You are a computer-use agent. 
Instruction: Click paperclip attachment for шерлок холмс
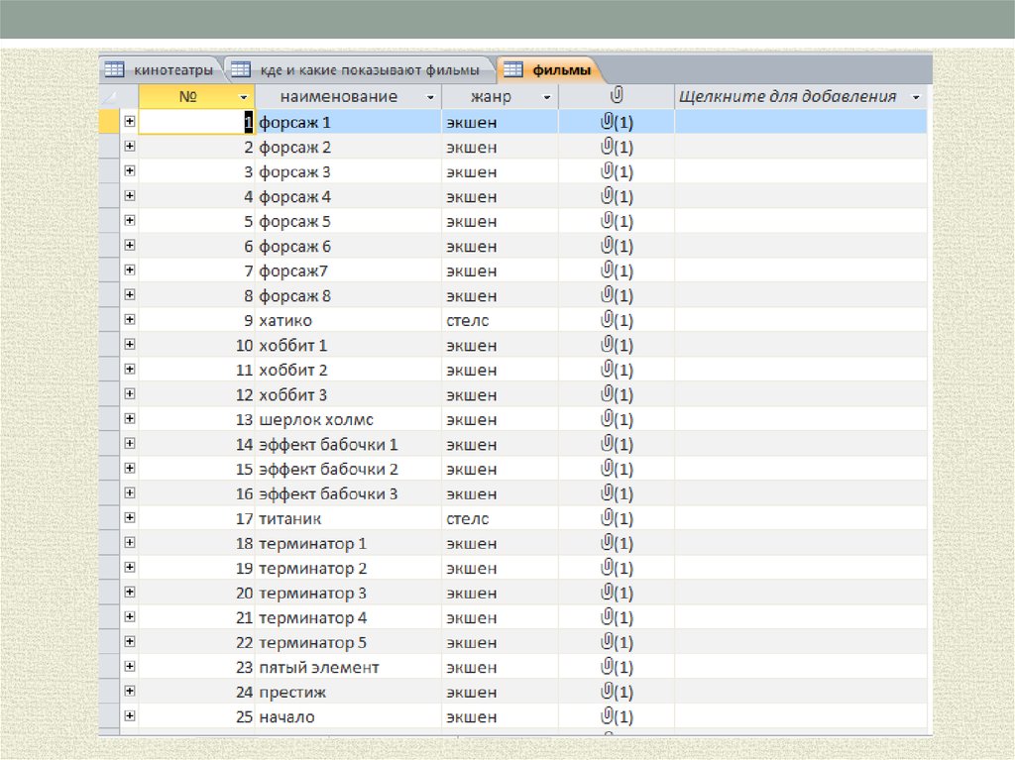[x=608, y=419]
